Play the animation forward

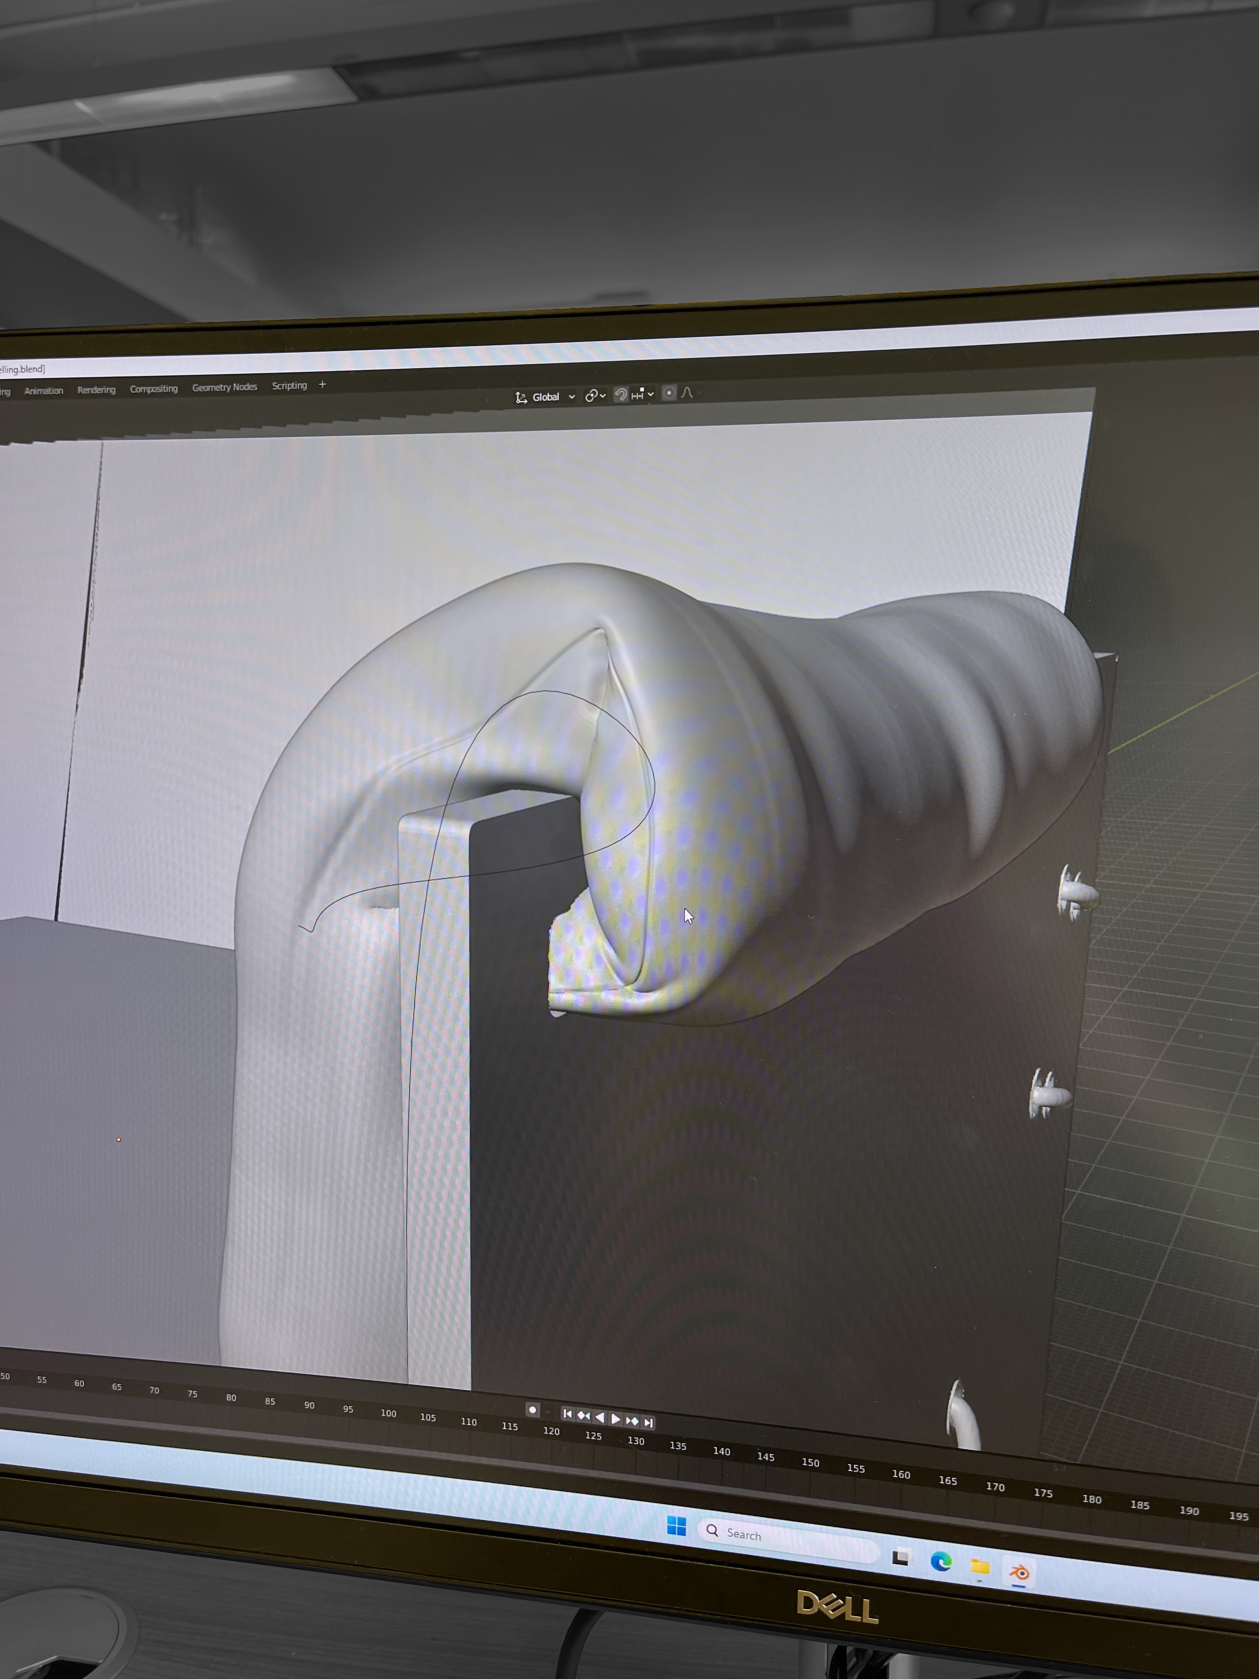(615, 1419)
